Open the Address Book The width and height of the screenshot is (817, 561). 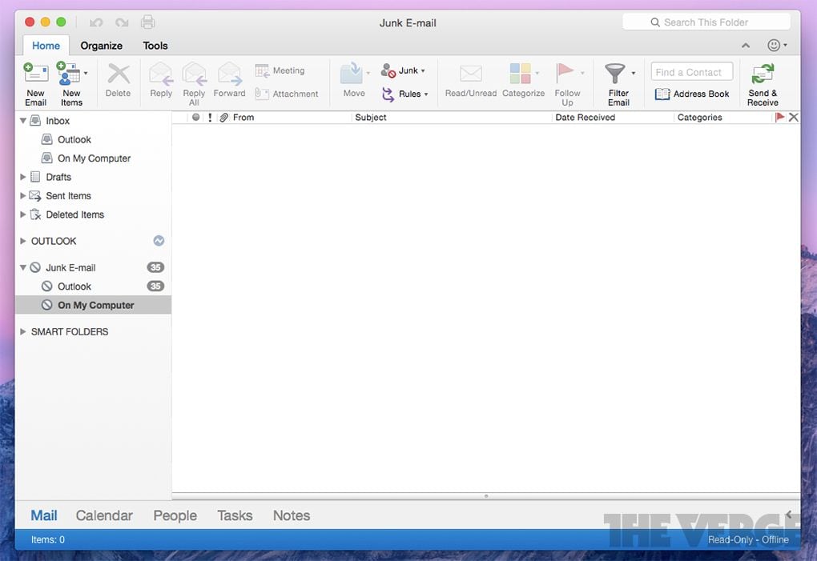(x=692, y=94)
